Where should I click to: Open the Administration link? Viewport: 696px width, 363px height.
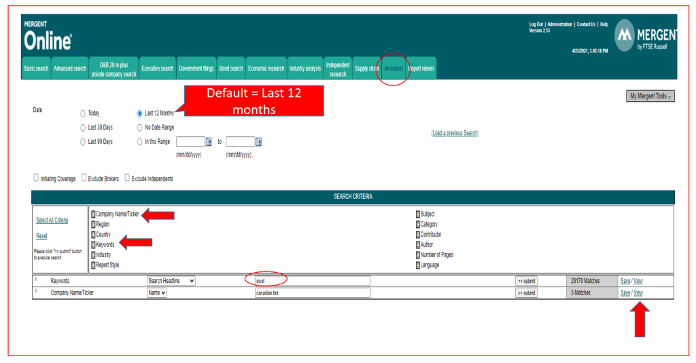[x=560, y=24]
